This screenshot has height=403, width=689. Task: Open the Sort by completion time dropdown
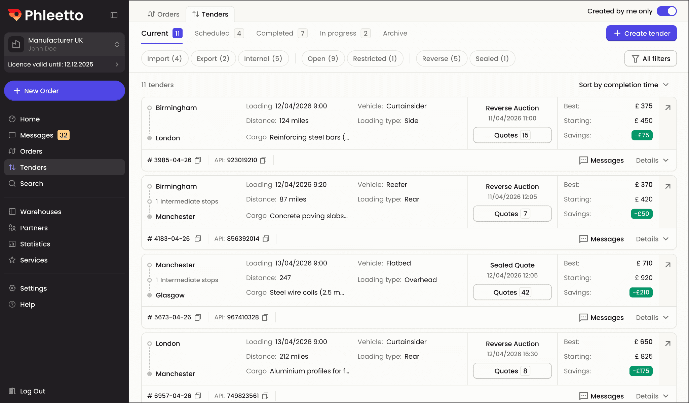pyautogui.click(x=624, y=85)
